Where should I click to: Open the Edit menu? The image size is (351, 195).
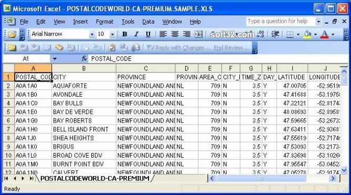pos(41,22)
